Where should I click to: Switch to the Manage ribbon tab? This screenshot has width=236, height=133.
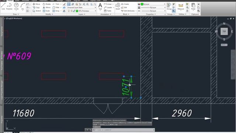coord(60,1)
